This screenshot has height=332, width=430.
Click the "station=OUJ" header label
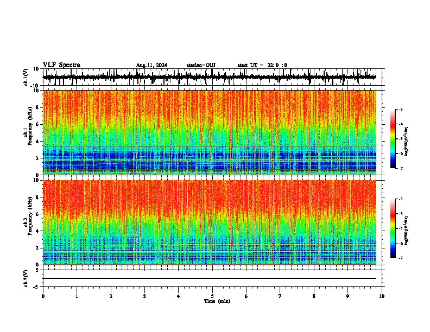pyautogui.click(x=201, y=65)
